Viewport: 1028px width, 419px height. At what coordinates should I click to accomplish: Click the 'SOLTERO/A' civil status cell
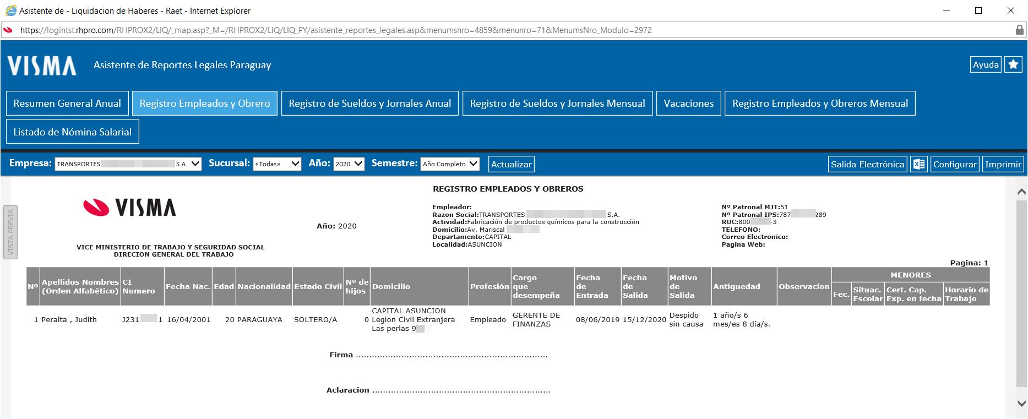[316, 319]
